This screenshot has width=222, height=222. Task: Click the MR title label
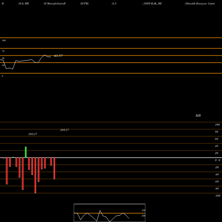click(198, 115)
